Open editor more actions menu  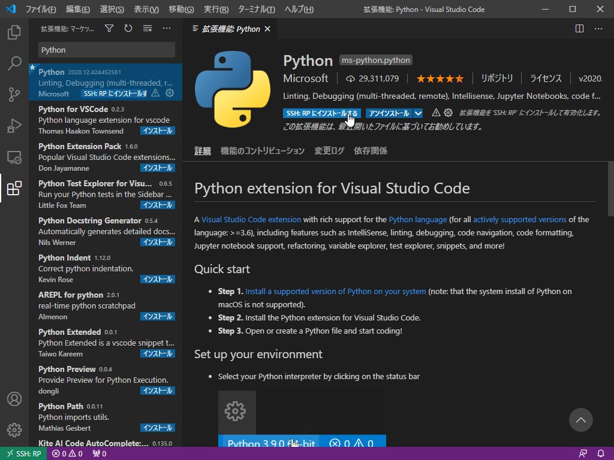pyautogui.click(x=598, y=29)
